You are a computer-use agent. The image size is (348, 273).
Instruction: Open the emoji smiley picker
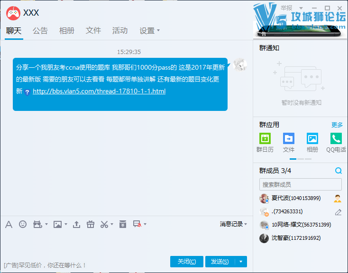tap(23, 224)
